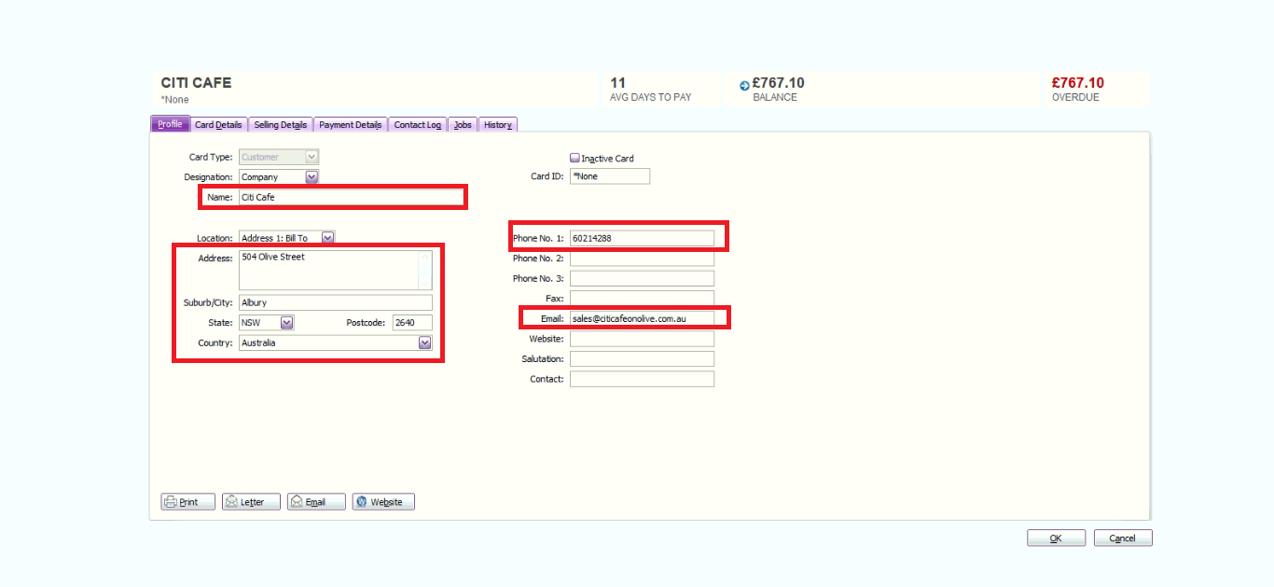The height and width of the screenshot is (587, 1274).
Task: Click the £767.10 overdue amount
Action: tap(1078, 83)
